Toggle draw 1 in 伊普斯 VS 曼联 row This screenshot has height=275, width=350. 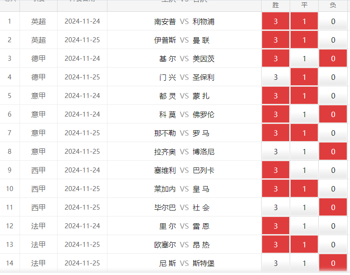pyautogui.click(x=304, y=39)
